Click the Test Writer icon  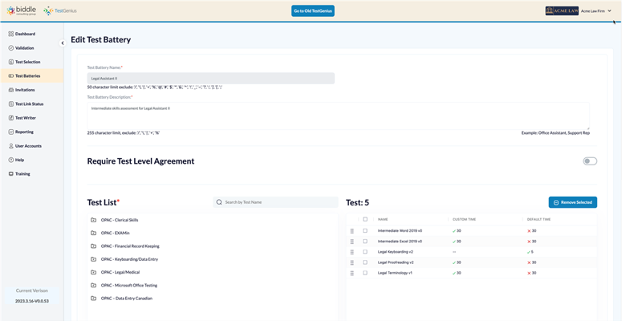11,118
